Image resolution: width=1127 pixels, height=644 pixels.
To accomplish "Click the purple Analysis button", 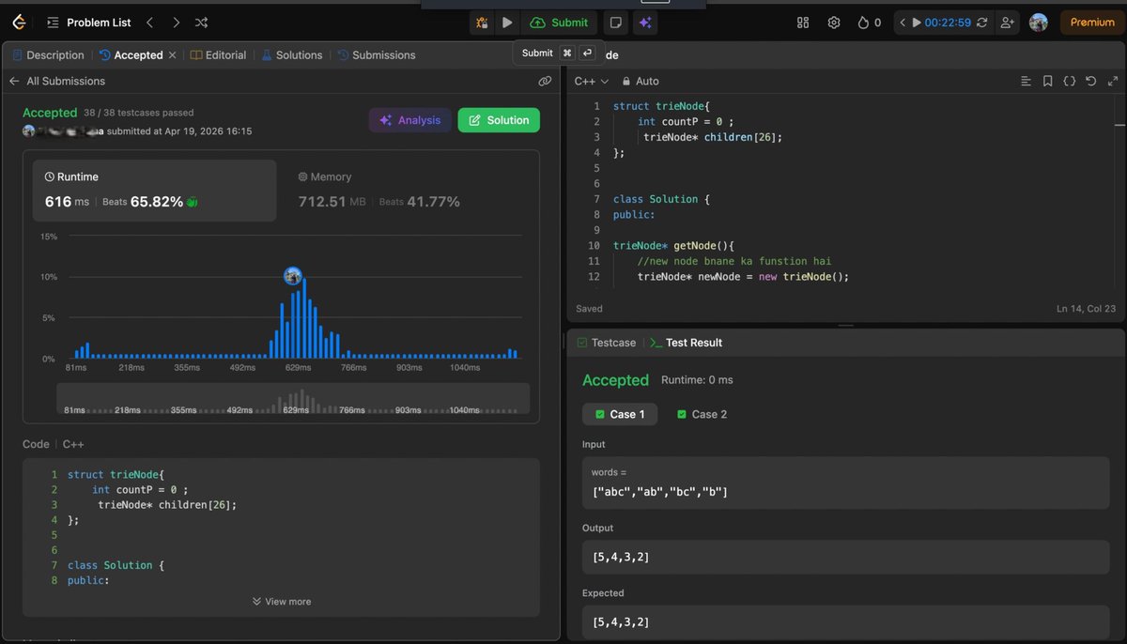I will [410, 120].
